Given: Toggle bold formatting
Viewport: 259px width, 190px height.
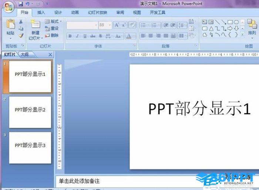Looking at the screenshot, I should (x=70, y=36).
